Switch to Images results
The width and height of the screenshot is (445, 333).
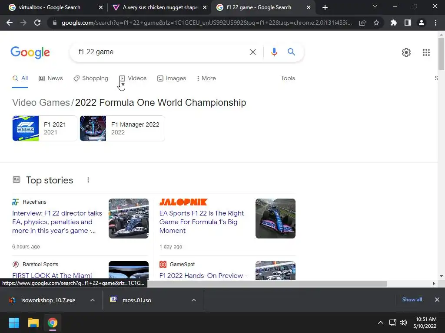pos(172,78)
